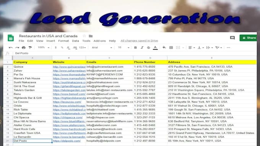Screen dimensions: 260x146
Task: Format as currency with dollar icon
Action: point(55,47)
